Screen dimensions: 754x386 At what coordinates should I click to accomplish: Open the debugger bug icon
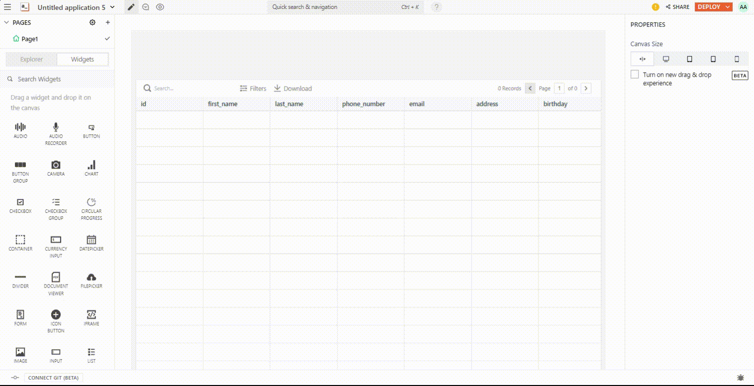(x=741, y=378)
